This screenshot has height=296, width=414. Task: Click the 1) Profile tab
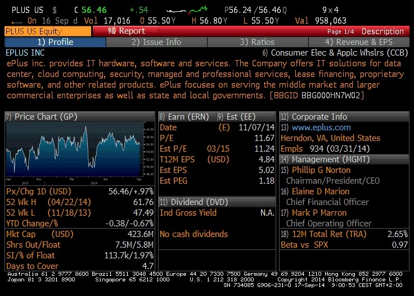[55, 42]
